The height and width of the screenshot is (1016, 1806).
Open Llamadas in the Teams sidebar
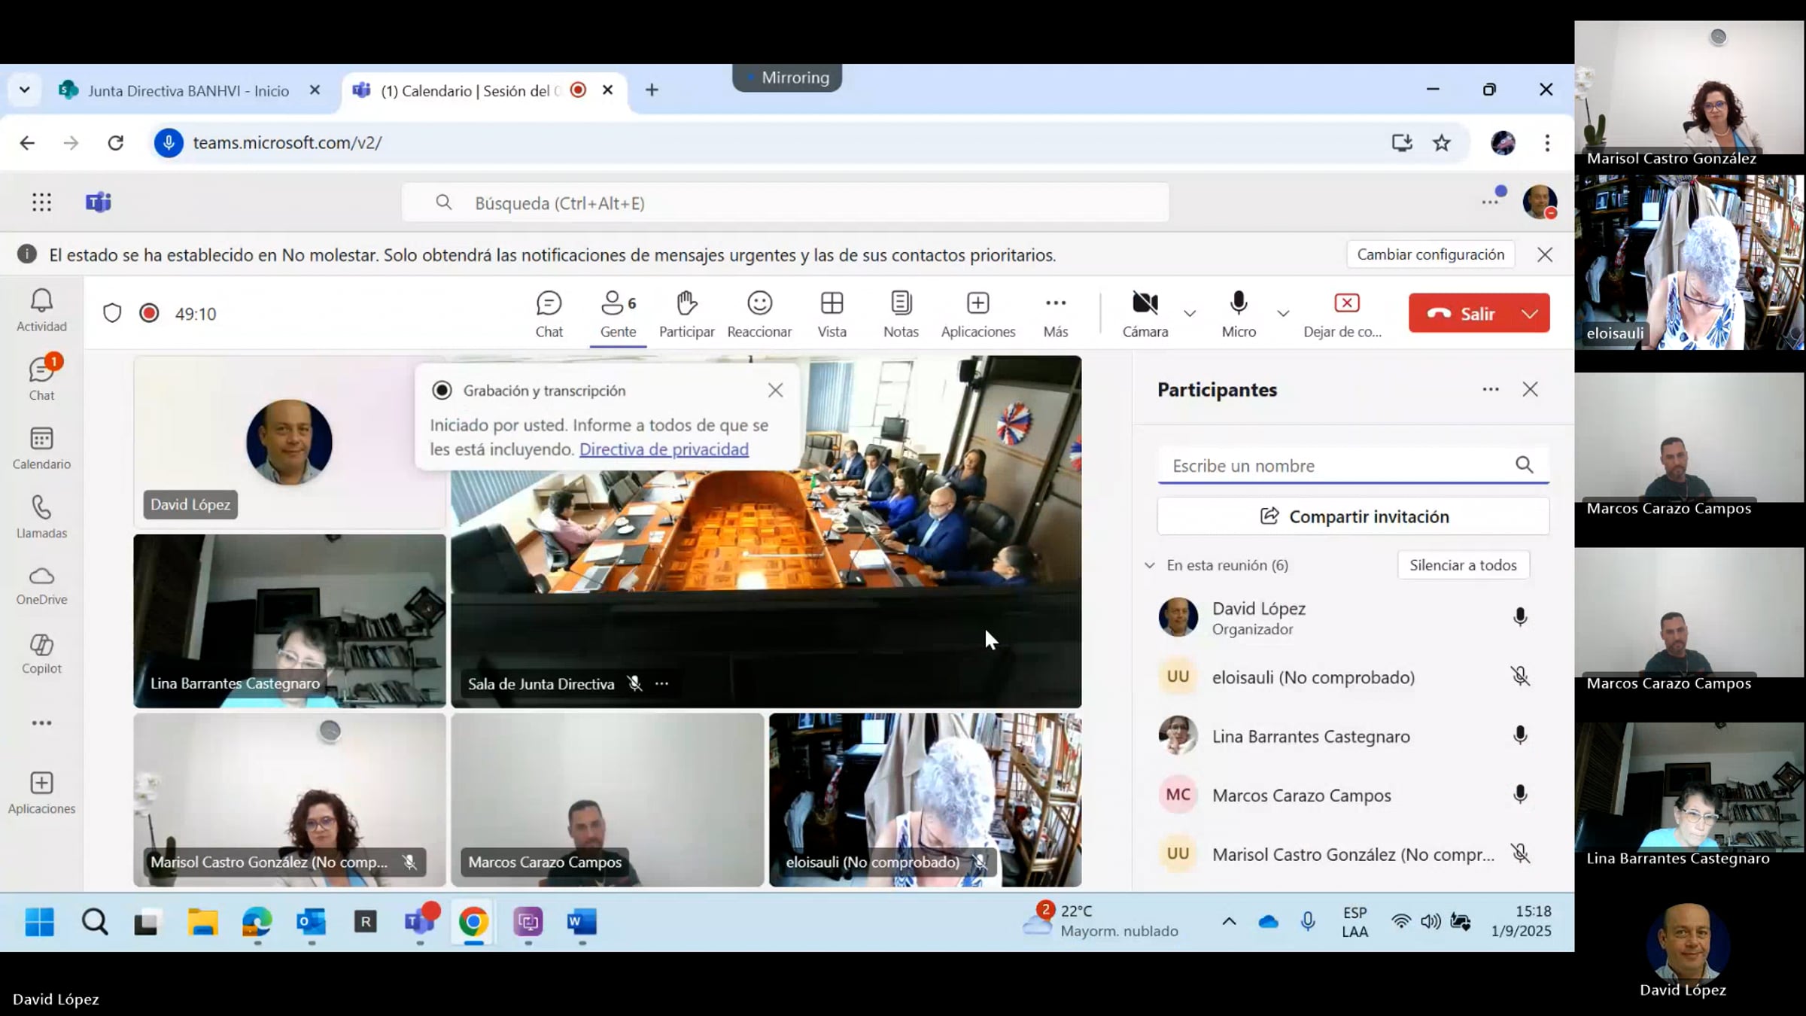[41, 516]
